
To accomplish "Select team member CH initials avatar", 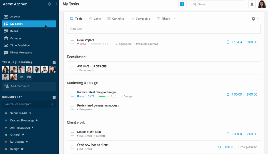I will (x=29, y=77).
